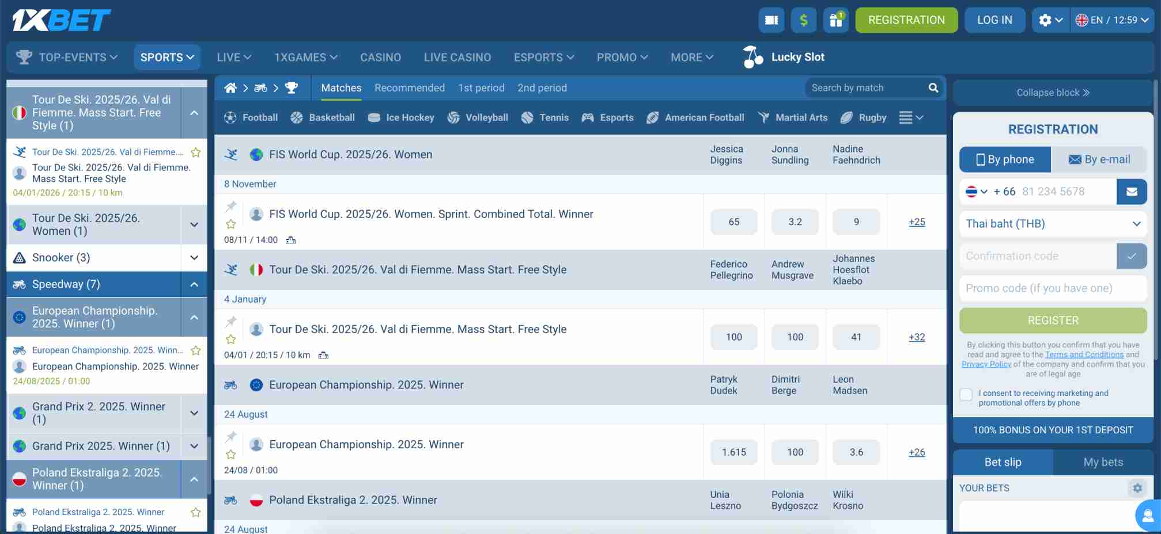
Task: Open the 1XBET logo home page
Action: tap(61, 20)
